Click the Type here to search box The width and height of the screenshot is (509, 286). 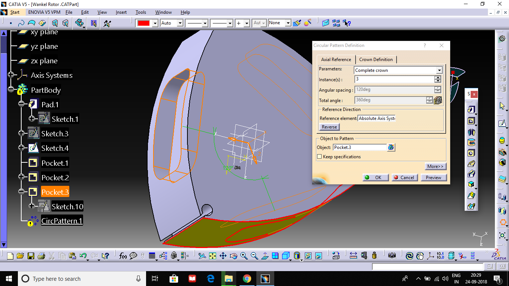(x=82, y=279)
